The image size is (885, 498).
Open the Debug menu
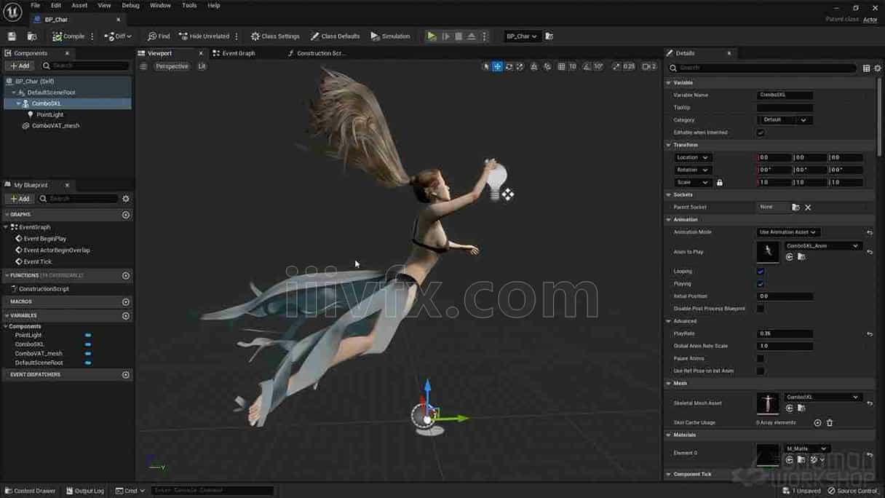pos(130,5)
